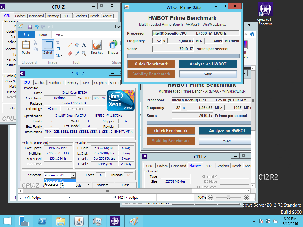Click the Paint palette icon in the title bar
Screen dimensions: 303x227
click(20, 26)
